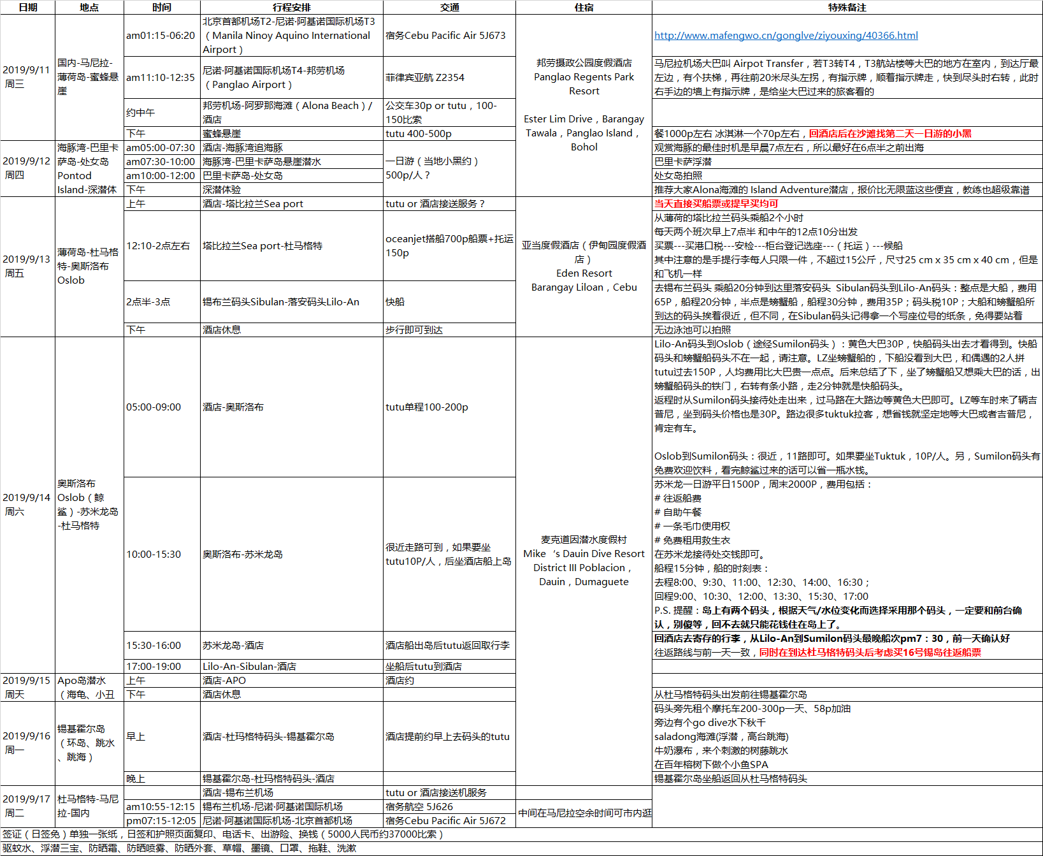
Task: Click the 驱蚊水、浮潜三宝 packing list row
Action: (521, 848)
